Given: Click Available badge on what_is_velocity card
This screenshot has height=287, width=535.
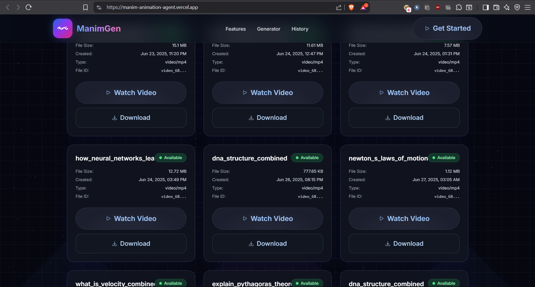Looking at the screenshot, I should 171,283.
